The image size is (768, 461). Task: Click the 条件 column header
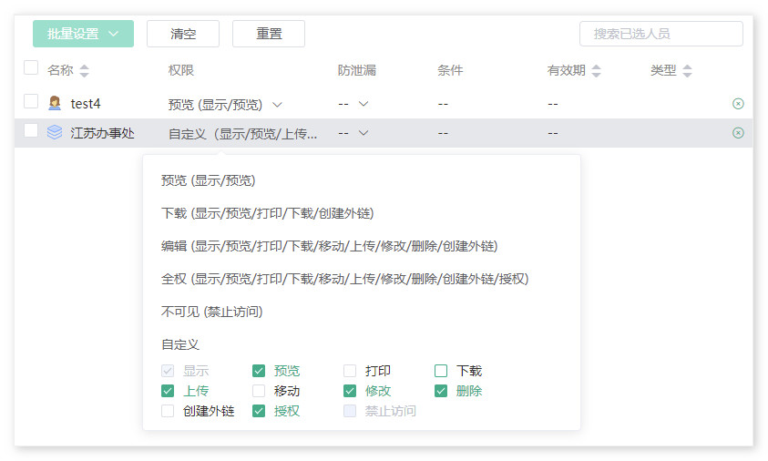click(x=450, y=70)
